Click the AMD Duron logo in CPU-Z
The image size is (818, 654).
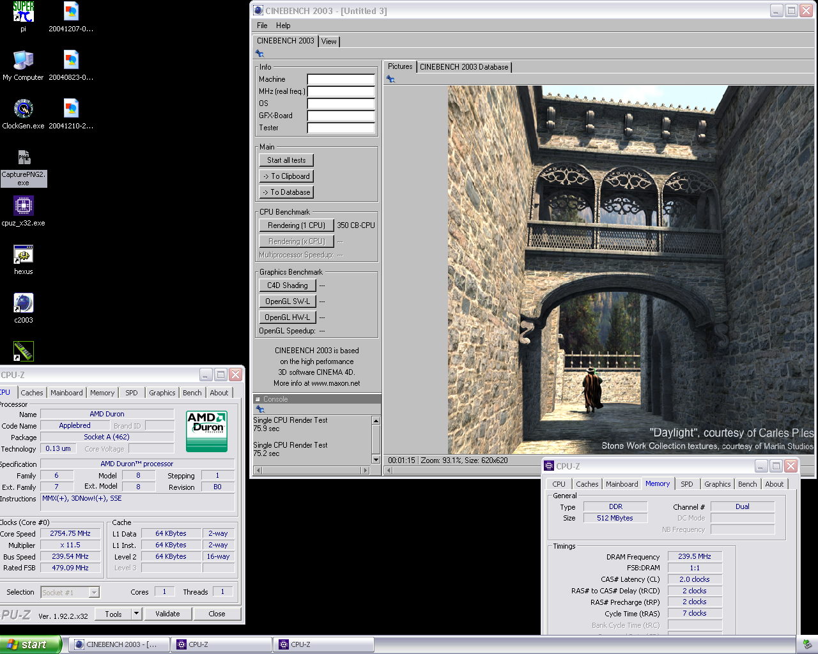click(206, 431)
